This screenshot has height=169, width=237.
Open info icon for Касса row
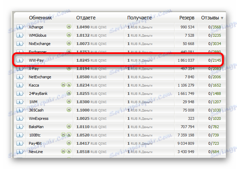click(x=20, y=85)
